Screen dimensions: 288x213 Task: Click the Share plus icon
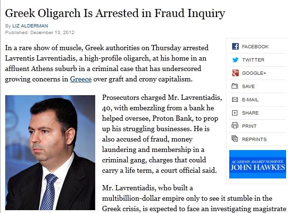235,113
